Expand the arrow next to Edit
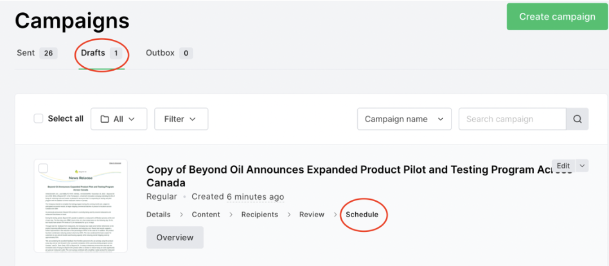609x266 pixels. (x=582, y=166)
